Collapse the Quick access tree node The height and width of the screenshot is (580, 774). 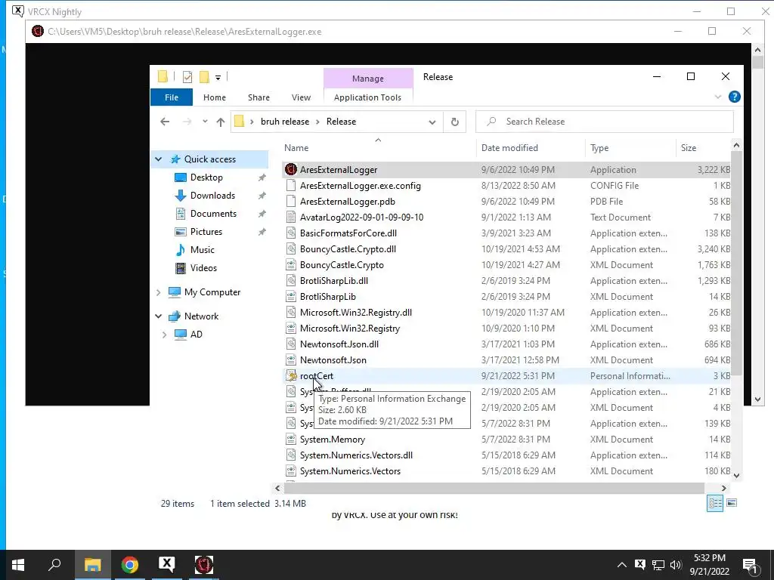[x=159, y=159]
